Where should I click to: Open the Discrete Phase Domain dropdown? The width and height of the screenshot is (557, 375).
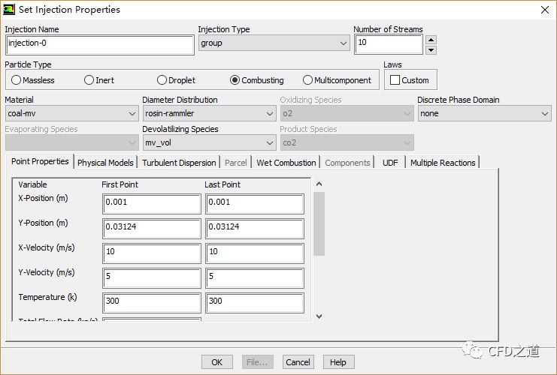[484, 114]
